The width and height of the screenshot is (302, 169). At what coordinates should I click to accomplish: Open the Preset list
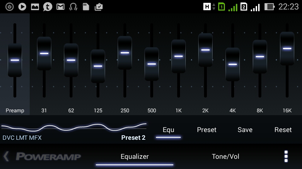pos(207,130)
